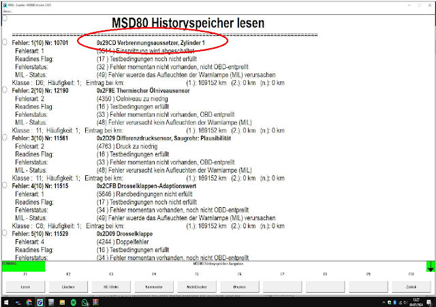Image resolution: width=436 pixels, height=307 pixels.
Task: Select the circle marker beside Fehler: 4(10)
Action: [5, 185]
